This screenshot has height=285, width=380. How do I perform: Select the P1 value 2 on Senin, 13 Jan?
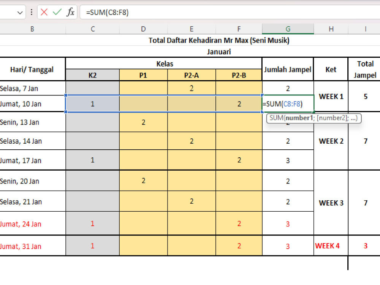[143, 122]
